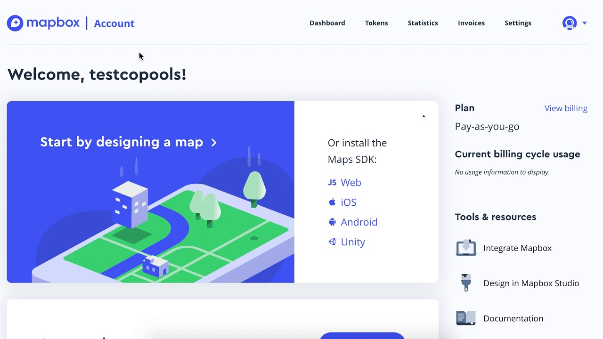Click the arrow after designing a map

coord(214,143)
